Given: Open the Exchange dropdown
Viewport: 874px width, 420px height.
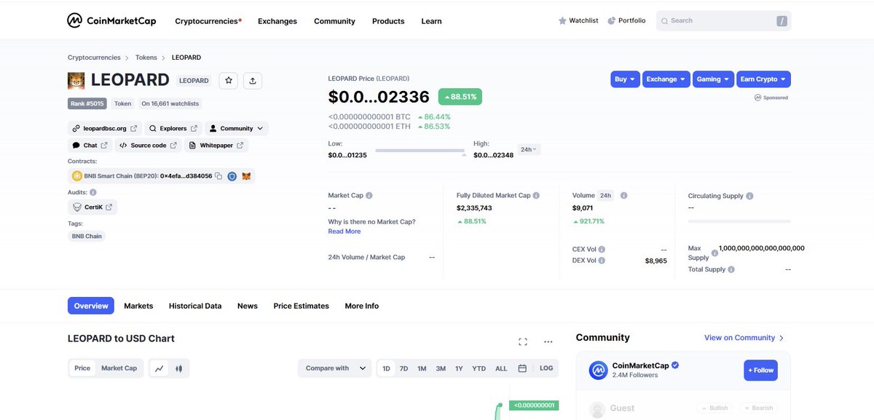Looking at the screenshot, I should [x=666, y=79].
